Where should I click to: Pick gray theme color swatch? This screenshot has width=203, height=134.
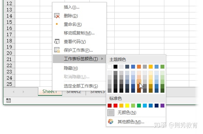pos(145,67)
